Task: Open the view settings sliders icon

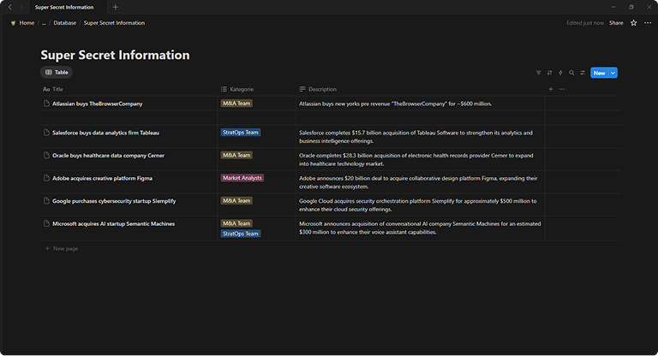Action: [x=583, y=73]
